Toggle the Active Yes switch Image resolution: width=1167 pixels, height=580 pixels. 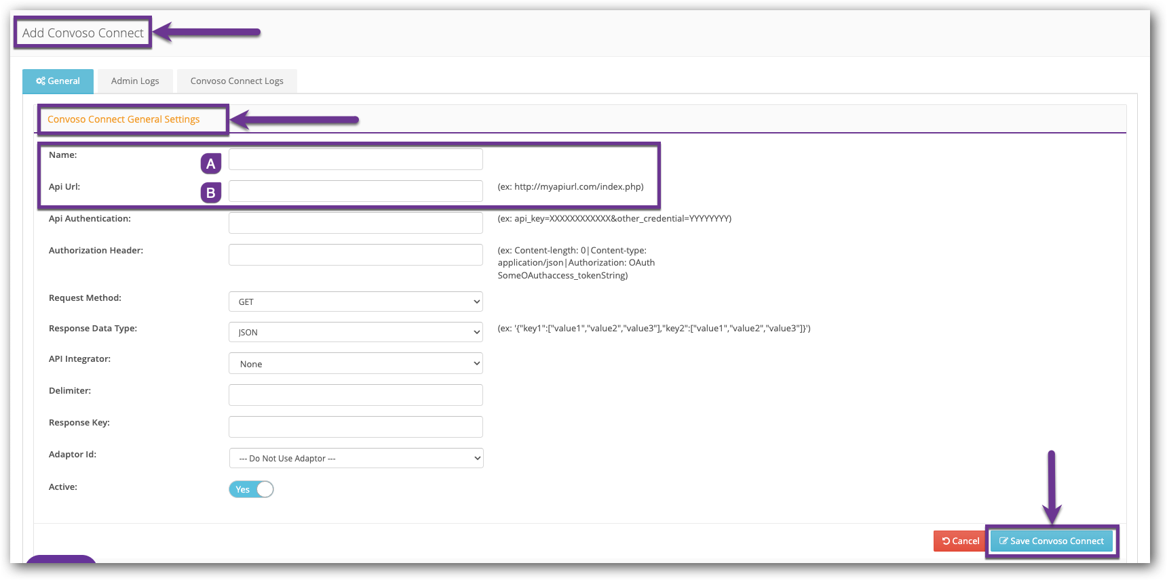coord(251,489)
